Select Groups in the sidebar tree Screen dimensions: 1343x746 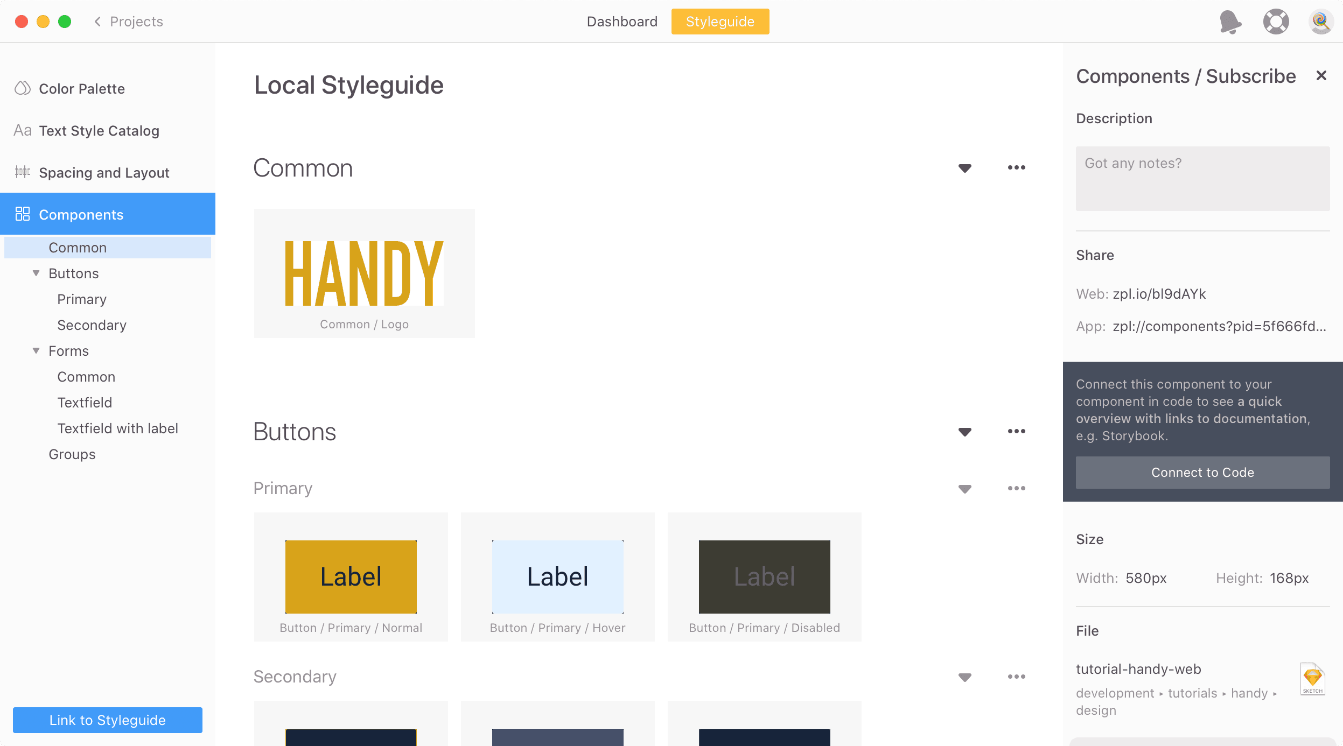[x=72, y=454]
